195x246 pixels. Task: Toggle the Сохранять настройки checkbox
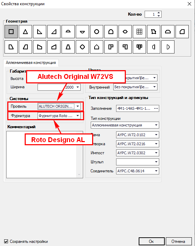[x=6, y=241]
